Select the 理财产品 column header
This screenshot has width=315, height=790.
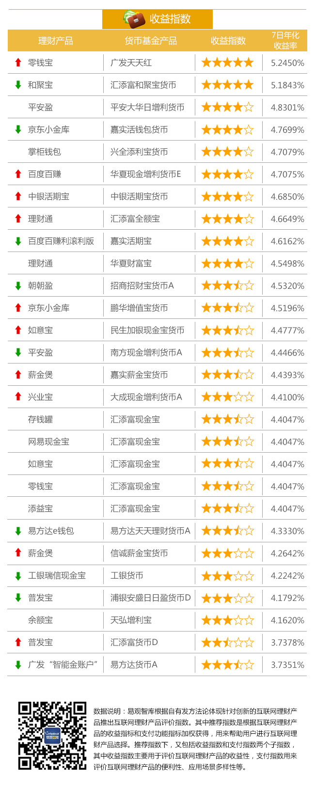tap(56, 41)
